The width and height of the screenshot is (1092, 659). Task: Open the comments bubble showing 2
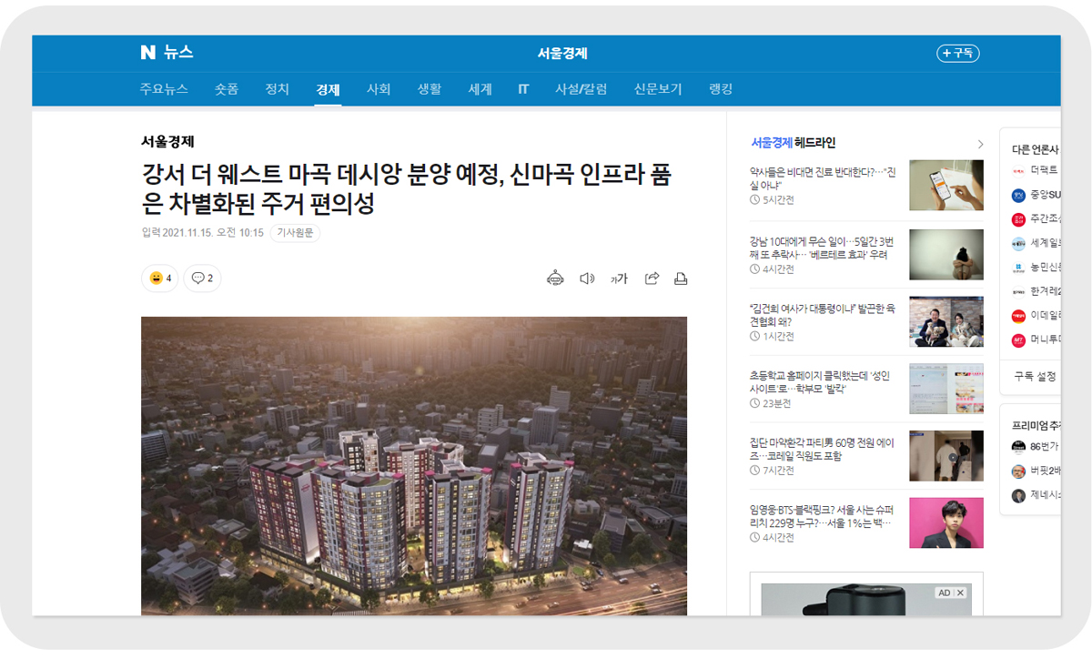[x=202, y=279]
